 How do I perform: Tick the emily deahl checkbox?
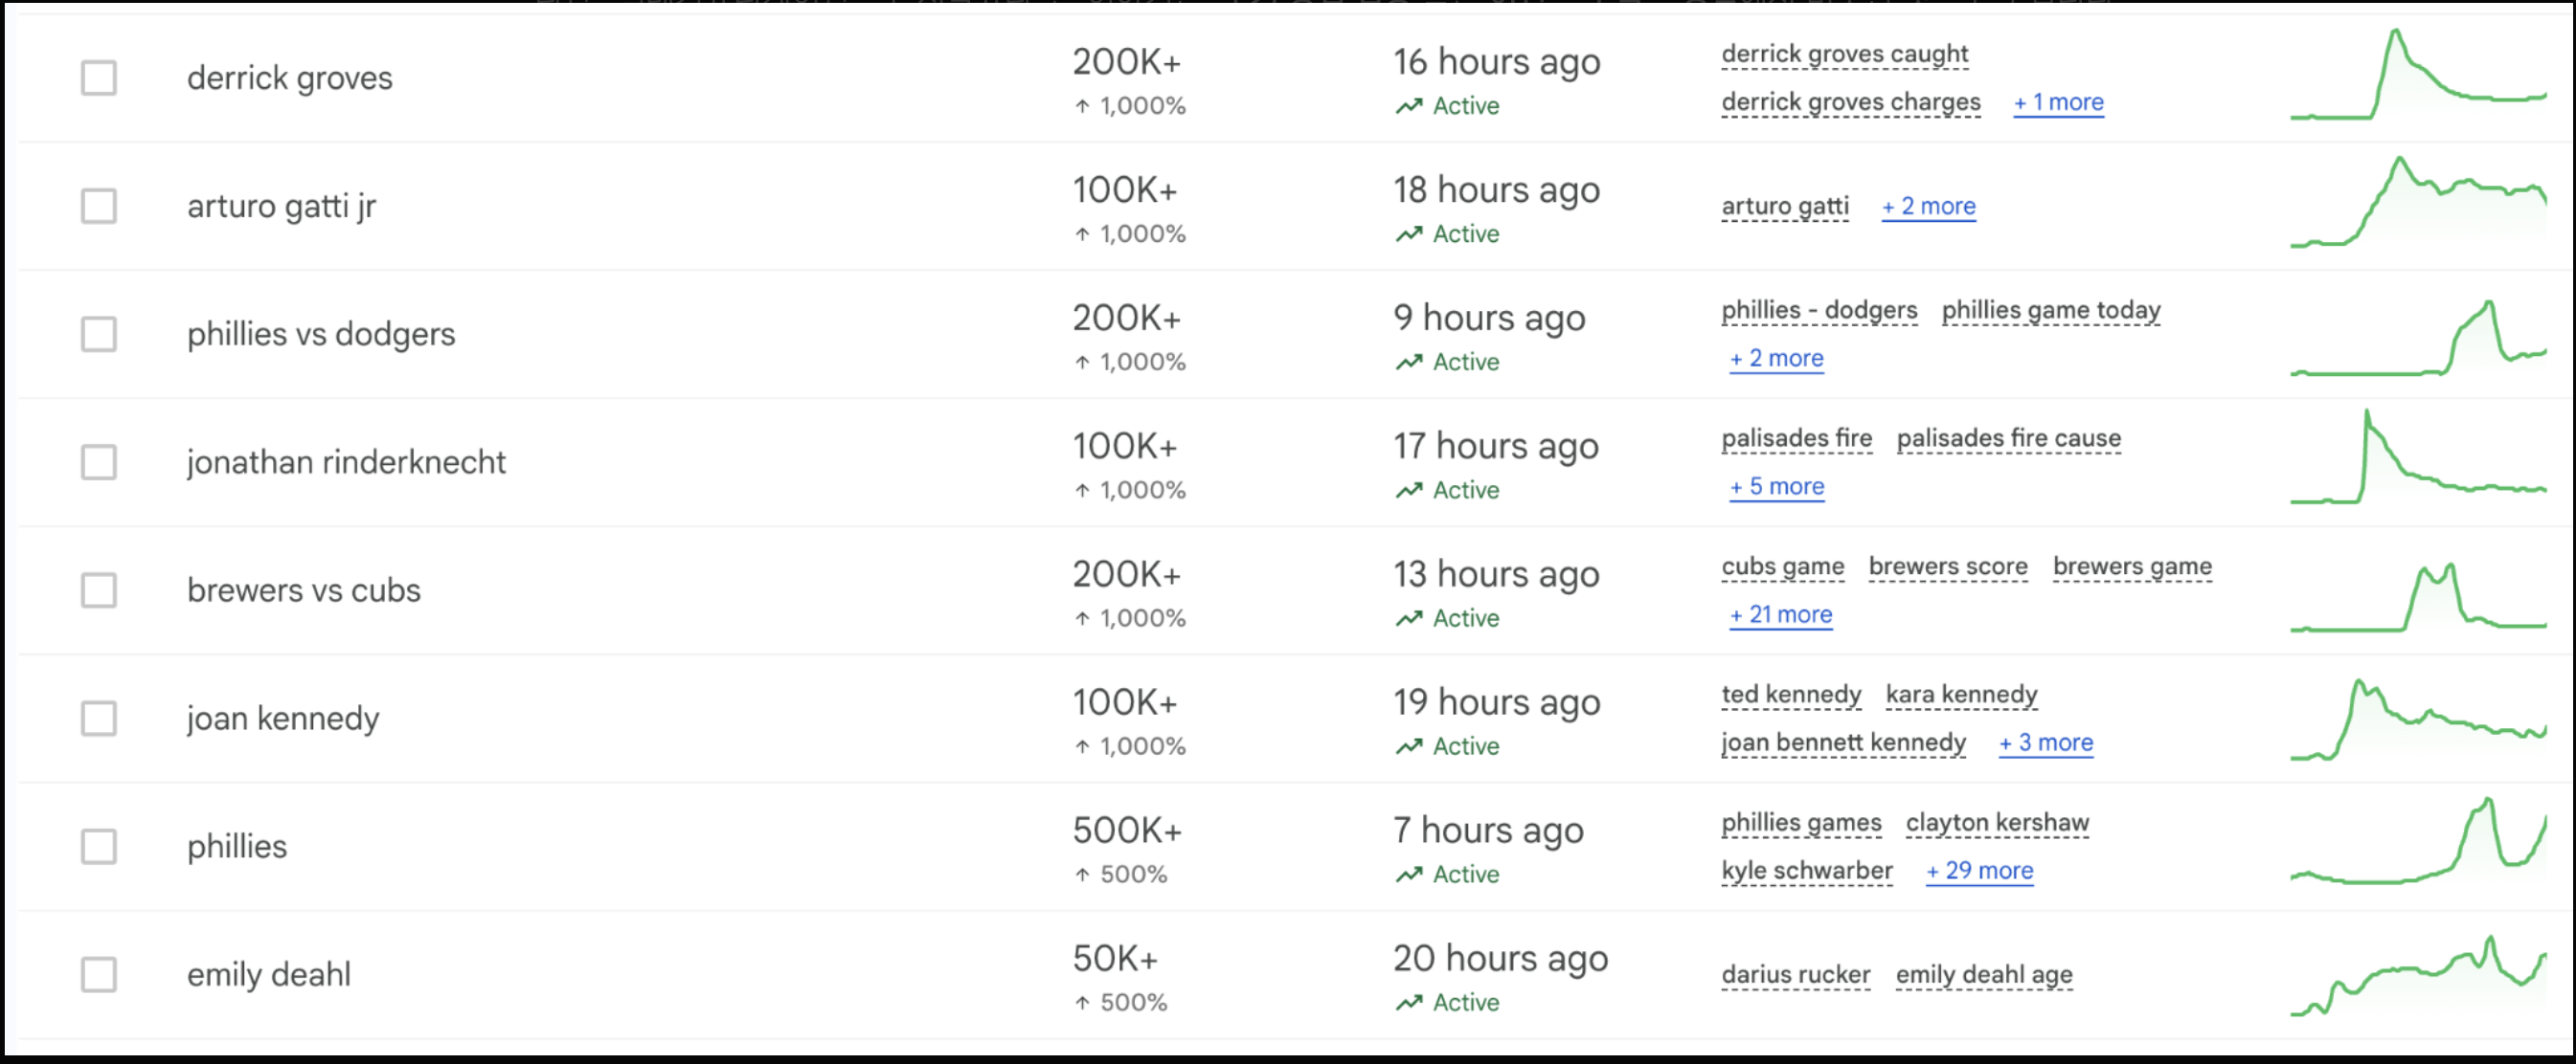tap(99, 974)
